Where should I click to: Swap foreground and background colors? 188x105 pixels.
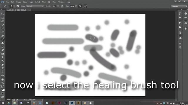click(4, 86)
